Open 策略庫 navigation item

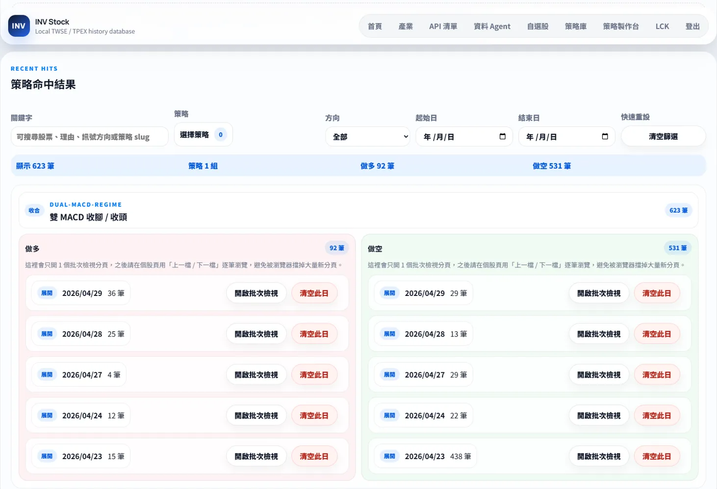576,26
